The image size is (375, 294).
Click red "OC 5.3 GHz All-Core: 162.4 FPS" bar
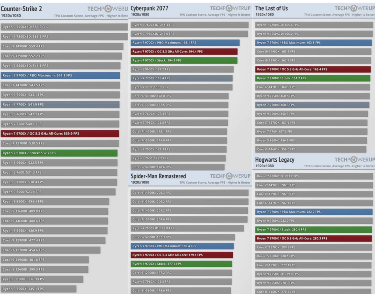[x=313, y=69]
